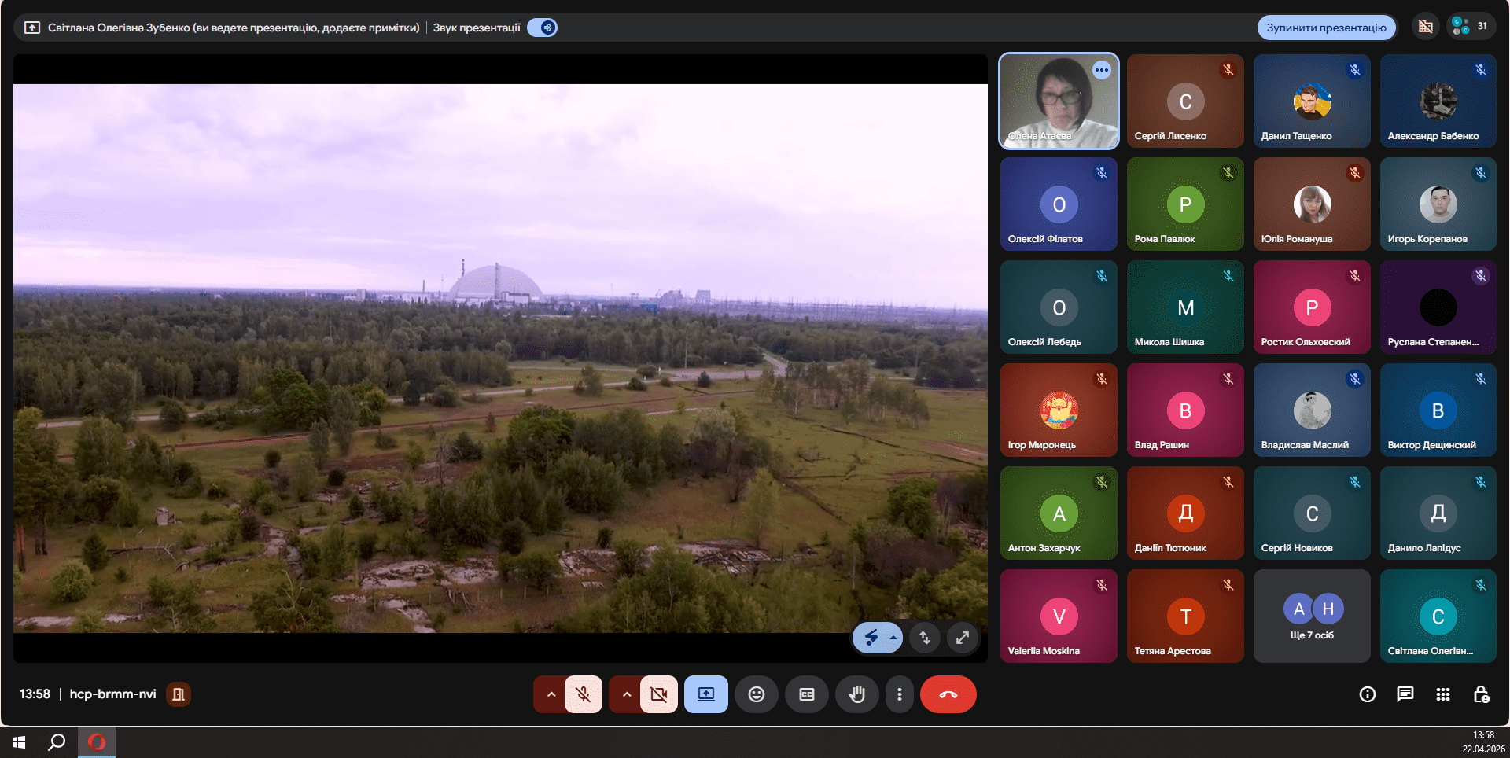Open the in-call chat panel
The image size is (1510, 758).
pyautogui.click(x=1405, y=694)
